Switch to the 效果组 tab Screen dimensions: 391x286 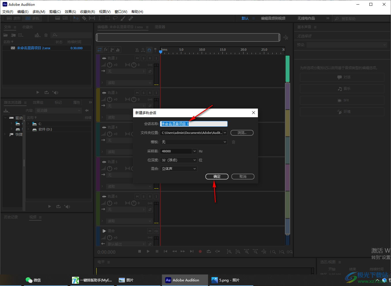point(38,103)
